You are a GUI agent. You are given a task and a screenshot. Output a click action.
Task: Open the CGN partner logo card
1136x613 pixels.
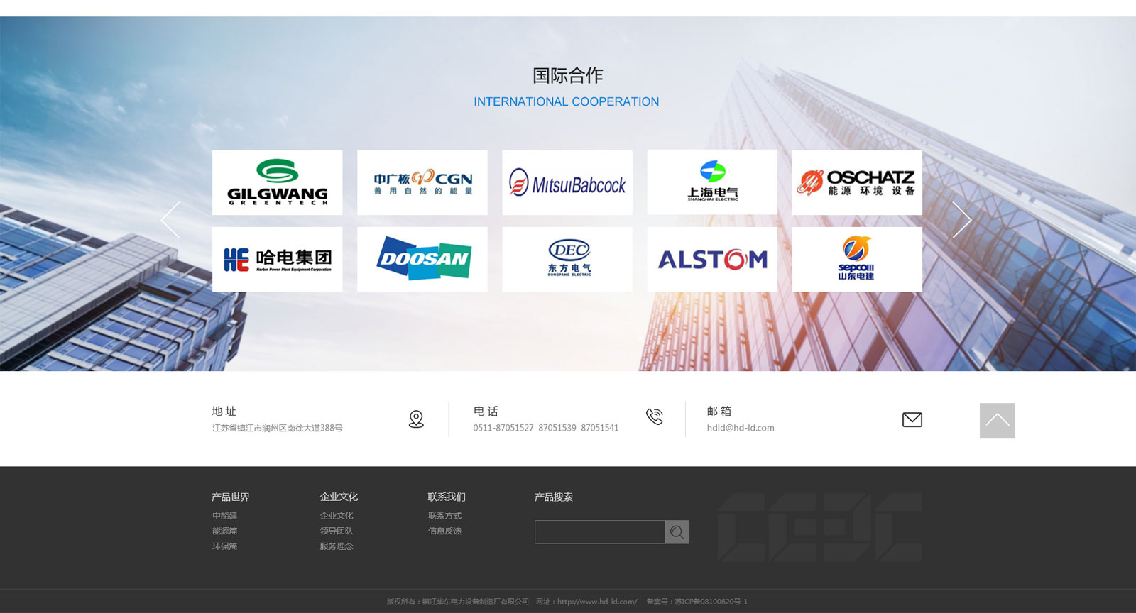(x=422, y=182)
